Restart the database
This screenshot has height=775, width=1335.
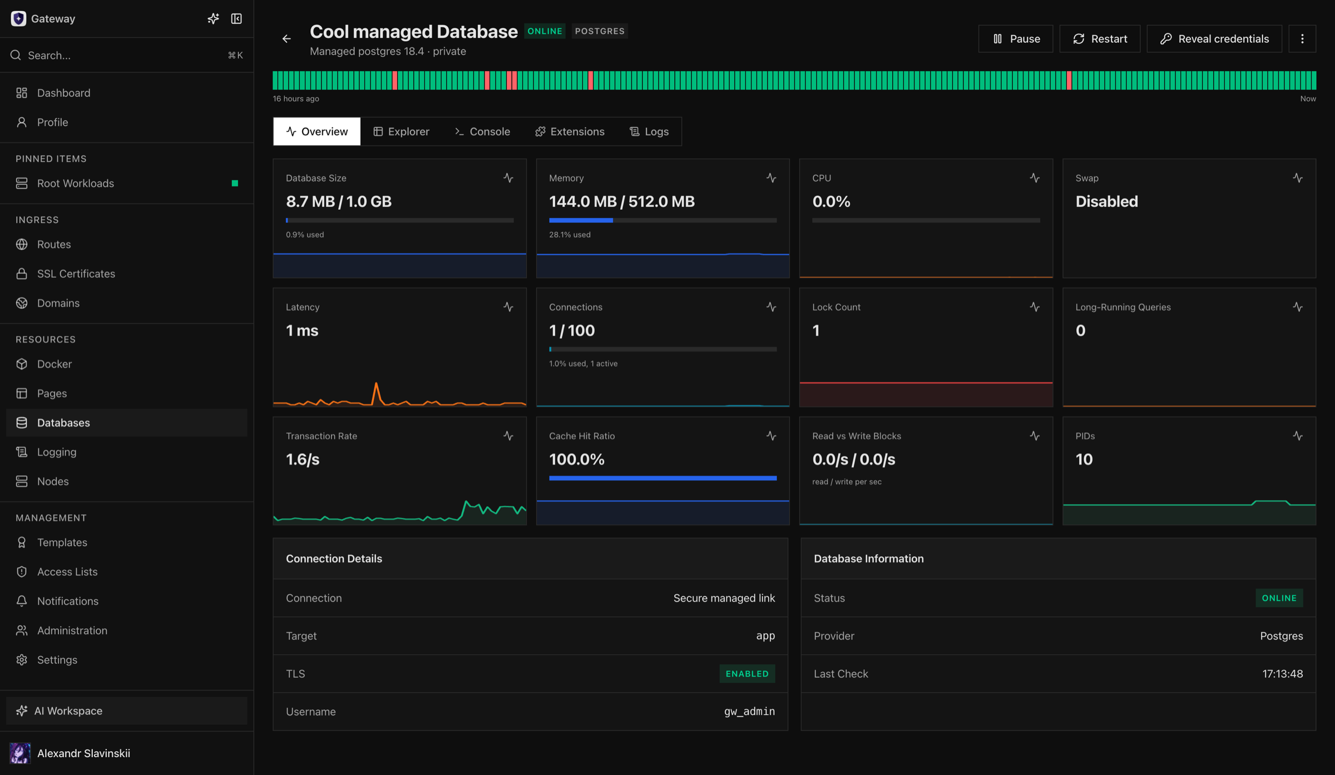pos(1100,39)
